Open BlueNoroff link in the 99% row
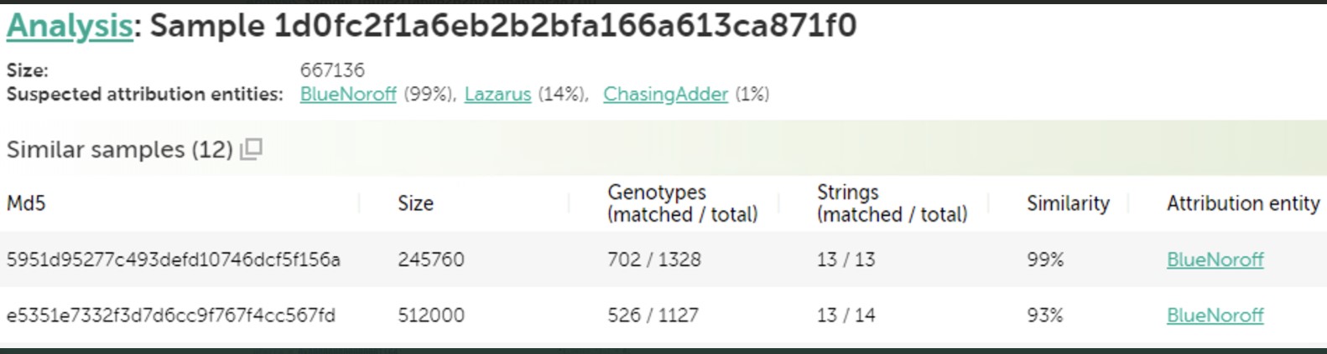The height and width of the screenshot is (354, 1327). coord(1215,259)
